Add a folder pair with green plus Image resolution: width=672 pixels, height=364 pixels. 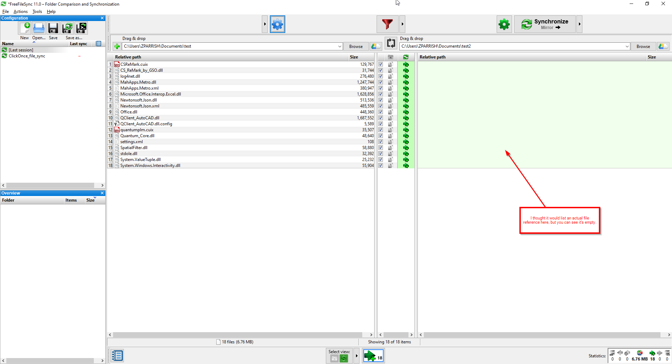coord(117,46)
